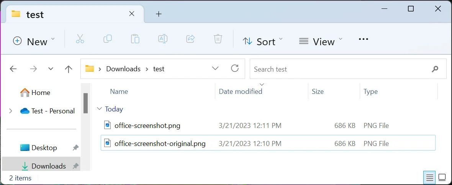Click the Share icon in toolbar
The width and height of the screenshot is (452, 185).
(190, 39)
